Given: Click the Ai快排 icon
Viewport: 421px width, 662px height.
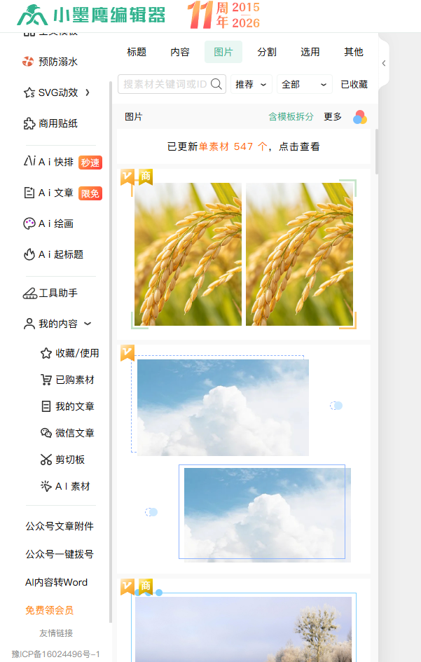Looking at the screenshot, I should (x=29, y=161).
